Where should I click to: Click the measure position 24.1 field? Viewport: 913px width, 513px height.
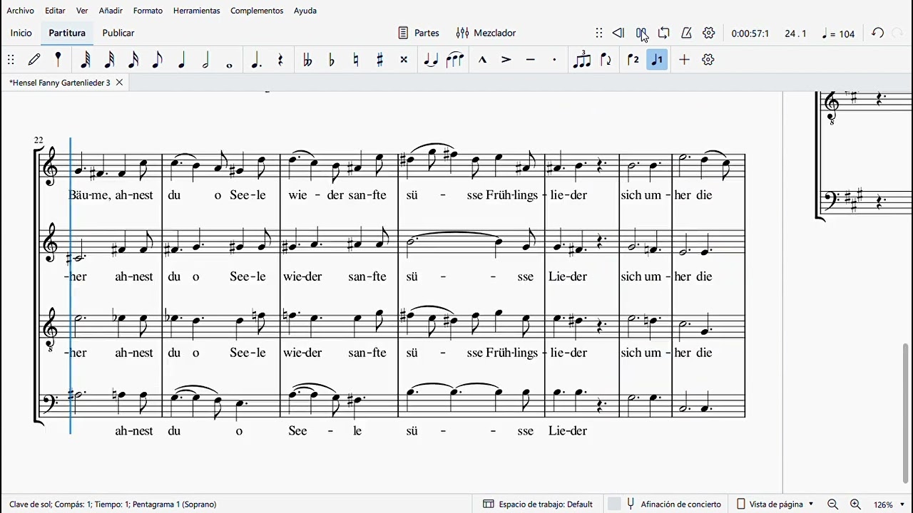coord(795,33)
